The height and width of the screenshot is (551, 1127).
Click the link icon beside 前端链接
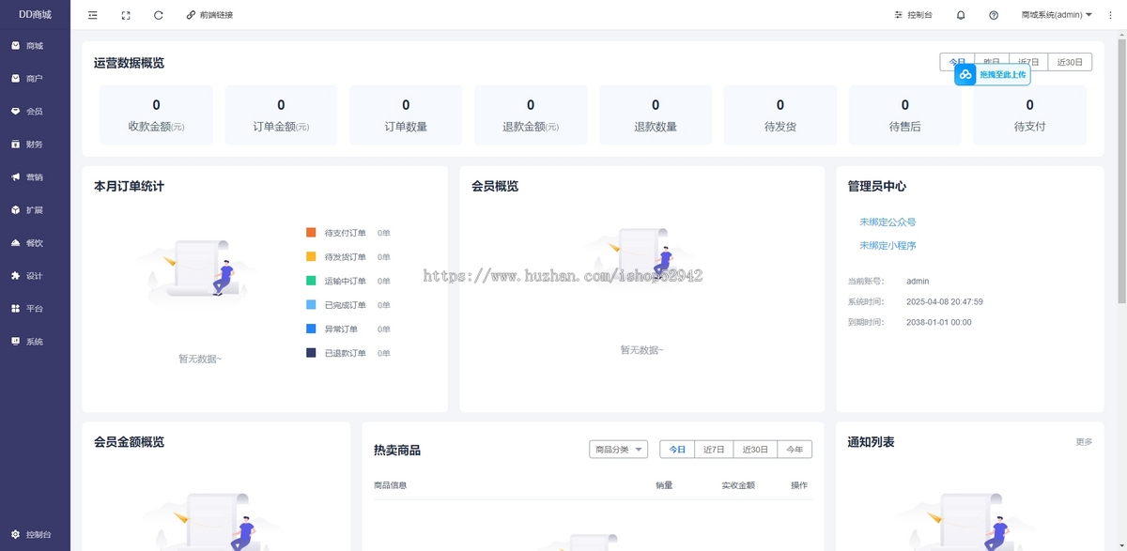(x=192, y=15)
